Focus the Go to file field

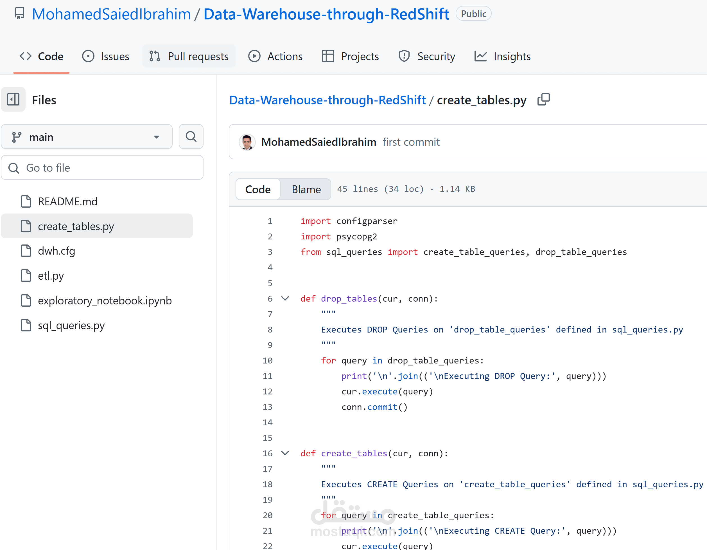[x=102, y=168]
